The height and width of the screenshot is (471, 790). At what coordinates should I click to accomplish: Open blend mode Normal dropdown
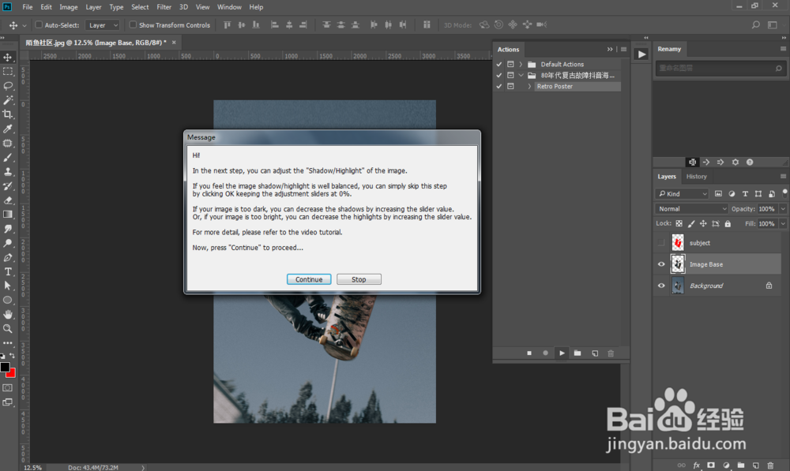pyautogui.click(x=692, y=209)
